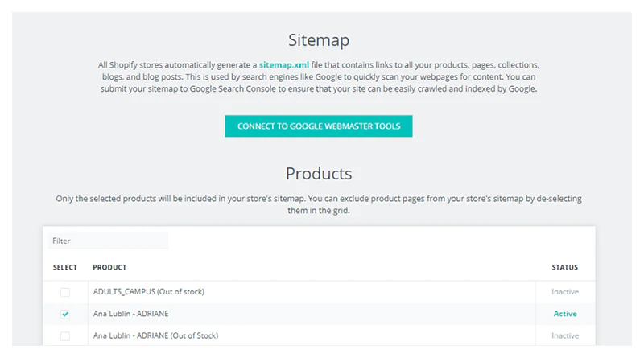Click the Inactive status of ADULTS_CAMPUS
Image resolution: width=644 pixels, height=358 pixels.
coord(565,292)
